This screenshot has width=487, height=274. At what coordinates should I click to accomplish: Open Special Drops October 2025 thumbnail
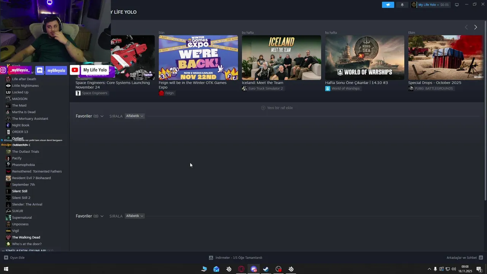click(446, 57)
